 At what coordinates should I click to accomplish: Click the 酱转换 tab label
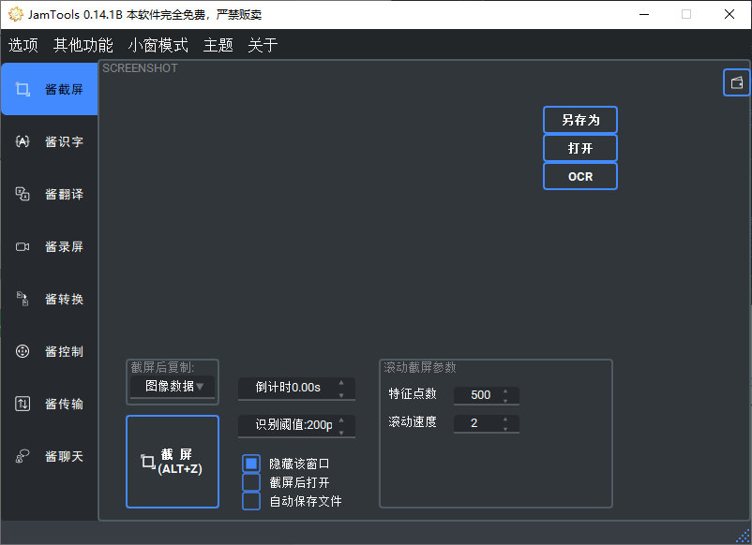coord(64,299)
